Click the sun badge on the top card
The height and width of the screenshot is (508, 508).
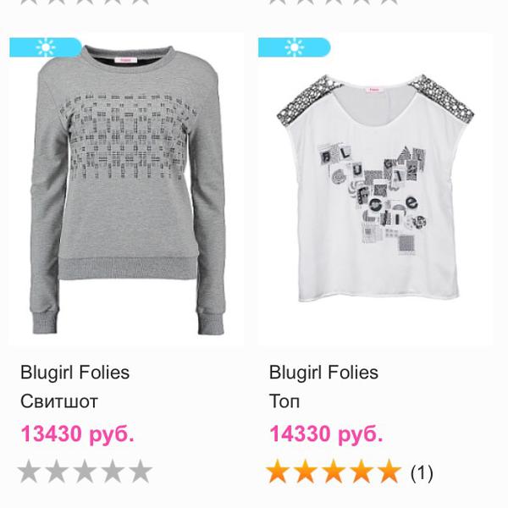coord(291,46)
